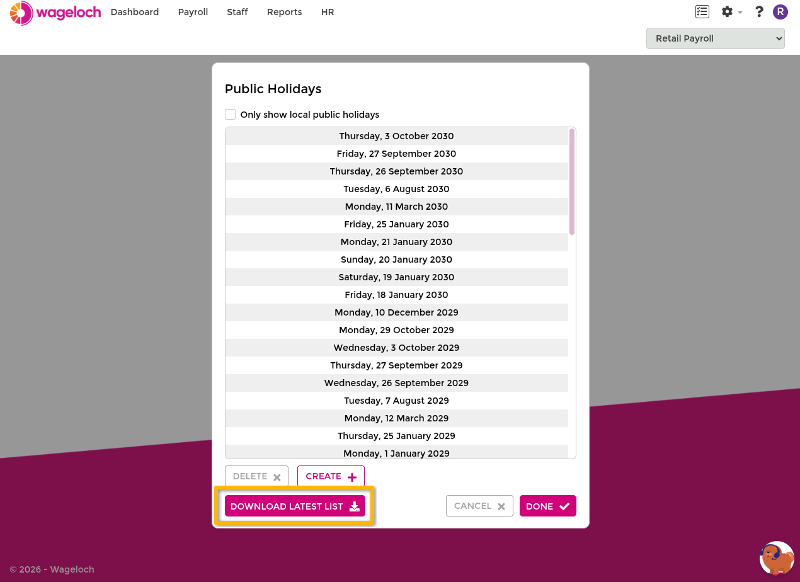This screenshot has width=800, height=582.
Task: Select Saturday, 19 January 2030
Action: click(x=397, y=277)
